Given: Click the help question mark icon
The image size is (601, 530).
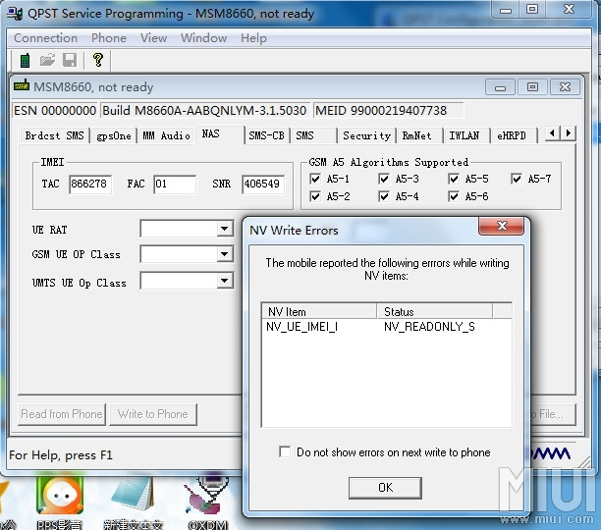Looking at the screenshot, I should pos(98,60).
